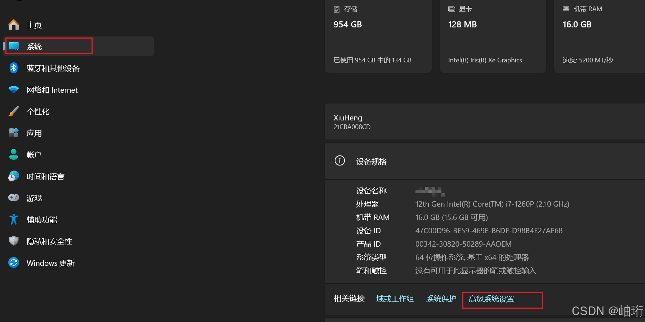Click the graphics card (显卡) icon
This screenshot has width=645, height=322.
[x=451, y=9]
